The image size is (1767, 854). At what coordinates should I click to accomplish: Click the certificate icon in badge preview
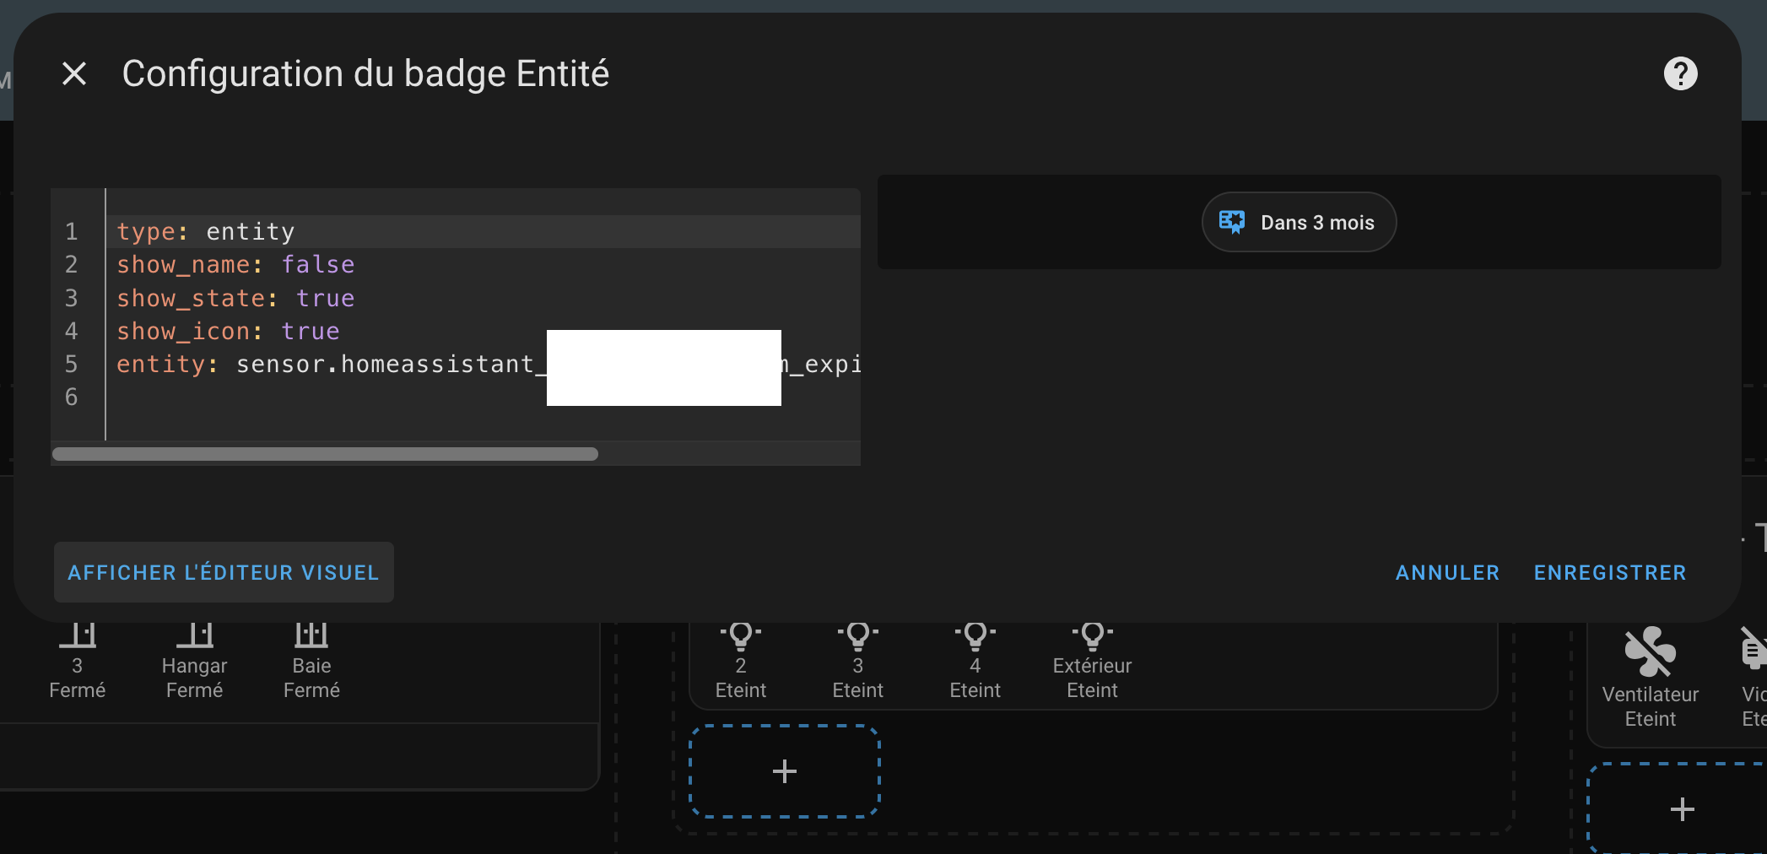pos(1232,222)
